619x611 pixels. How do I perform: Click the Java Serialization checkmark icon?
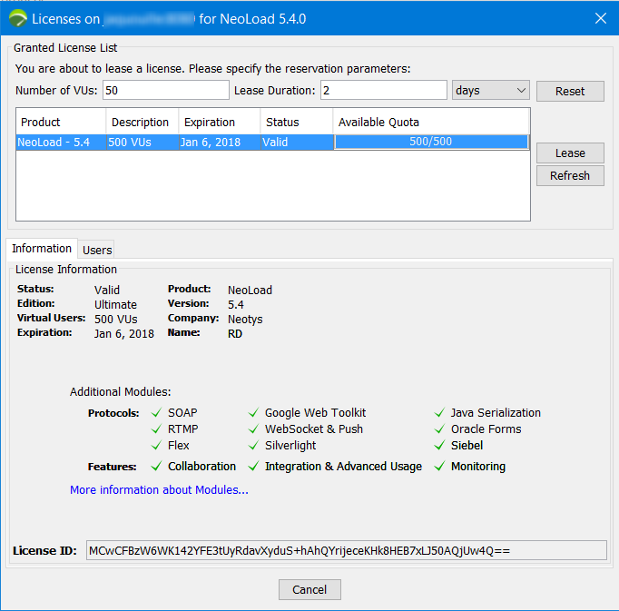tap(440, 413)
